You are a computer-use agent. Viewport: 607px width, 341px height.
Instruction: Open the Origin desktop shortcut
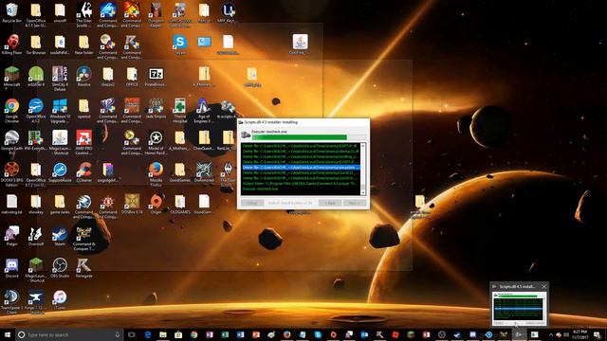[156, 205]
